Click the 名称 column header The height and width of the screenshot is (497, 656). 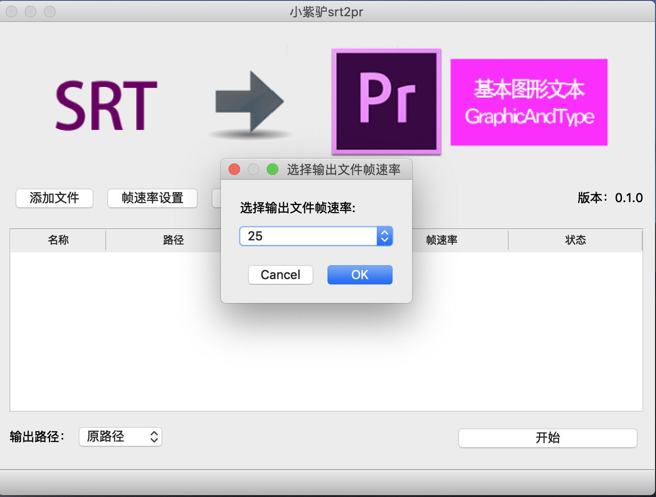tap(58, 240)
